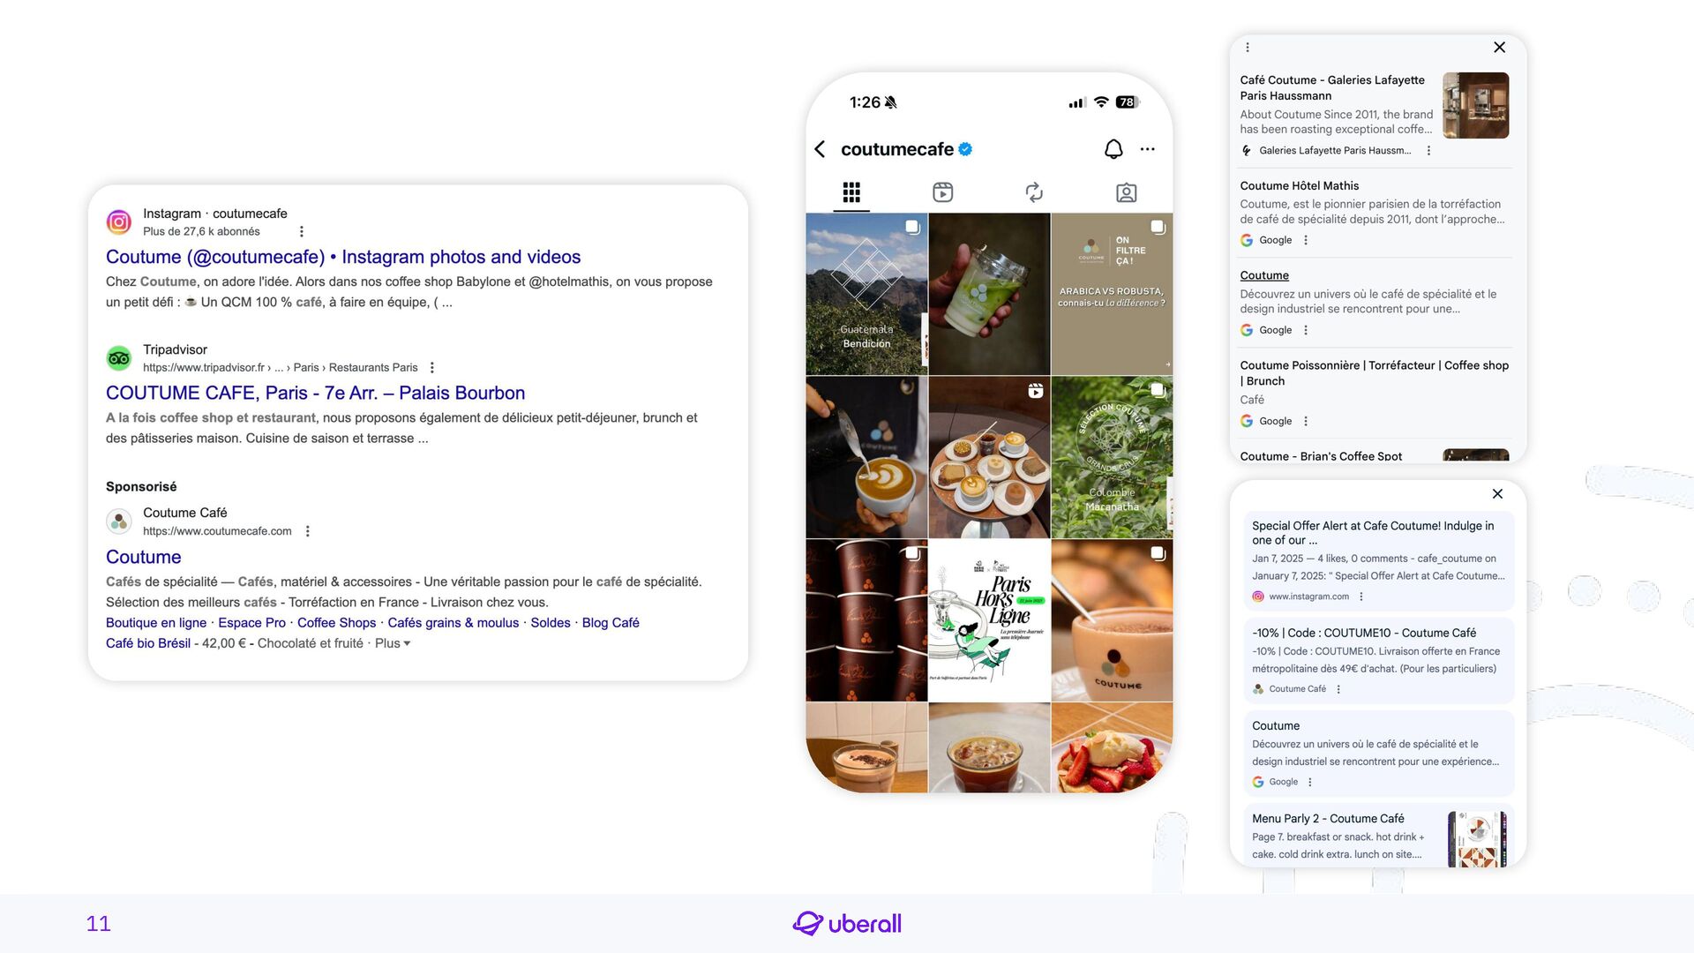This screenshot has width=1694, height=953.
Task: Select the grid posts tab
Action: (851, 192)
